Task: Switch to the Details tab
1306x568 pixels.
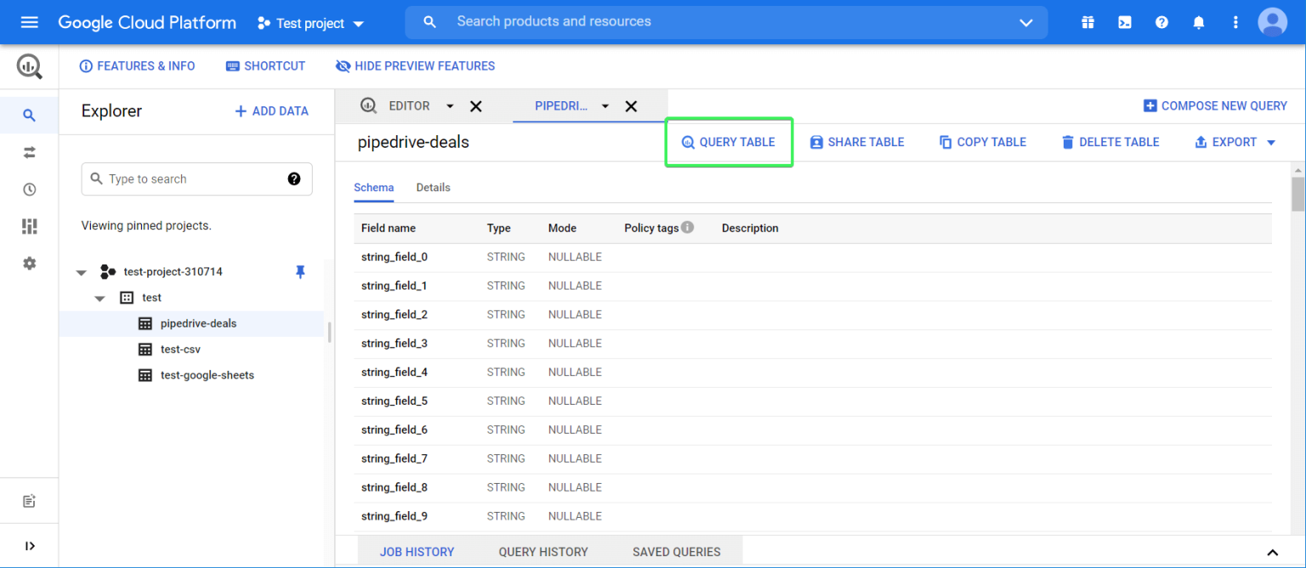Action: 433,187
